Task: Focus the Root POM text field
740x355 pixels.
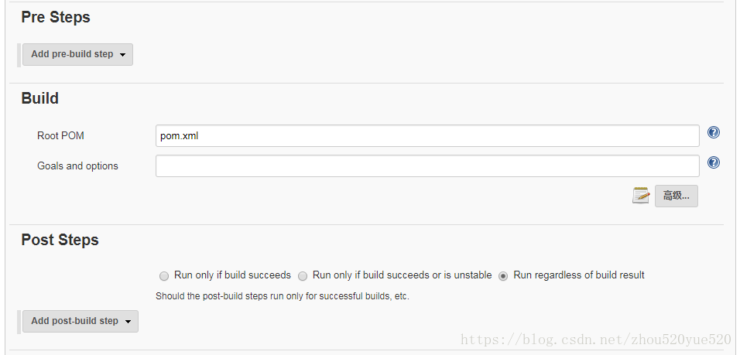Action: (427, 136)
